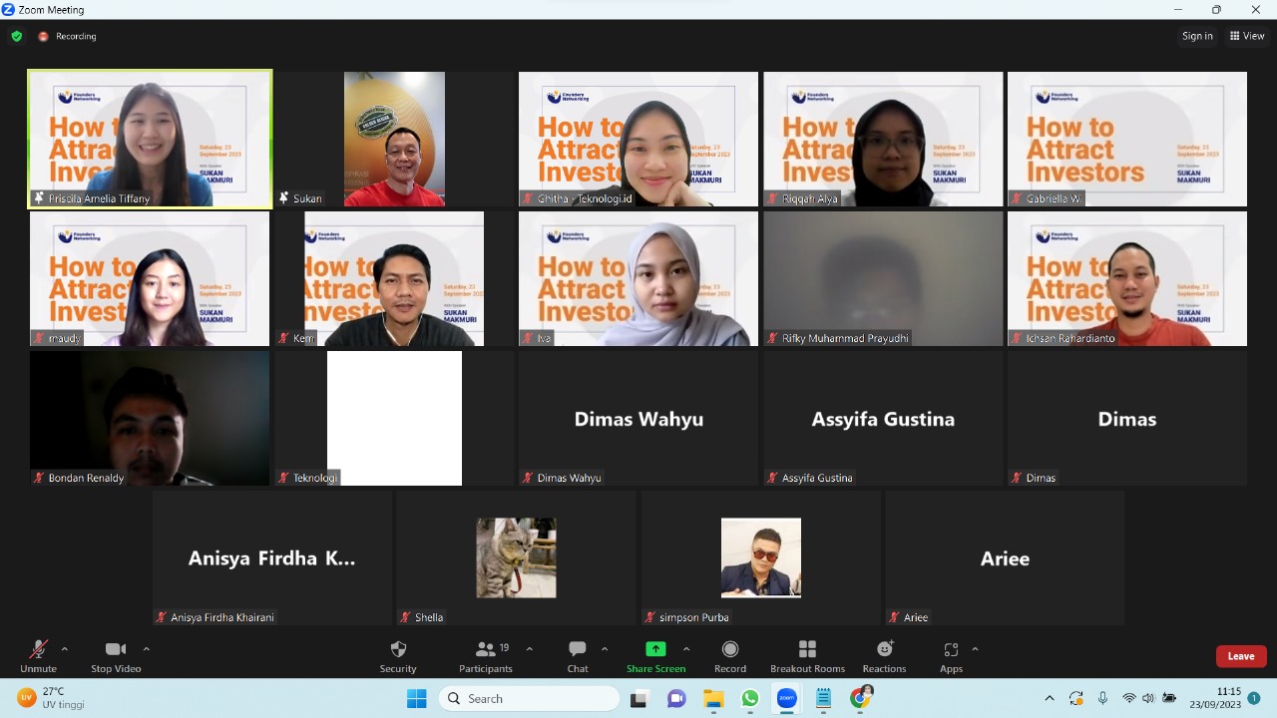The width and height of the screenshot is (1277, 718).
Task: Open the Chat panel icon
Action: pyautogui.click(x=577, y=649)
